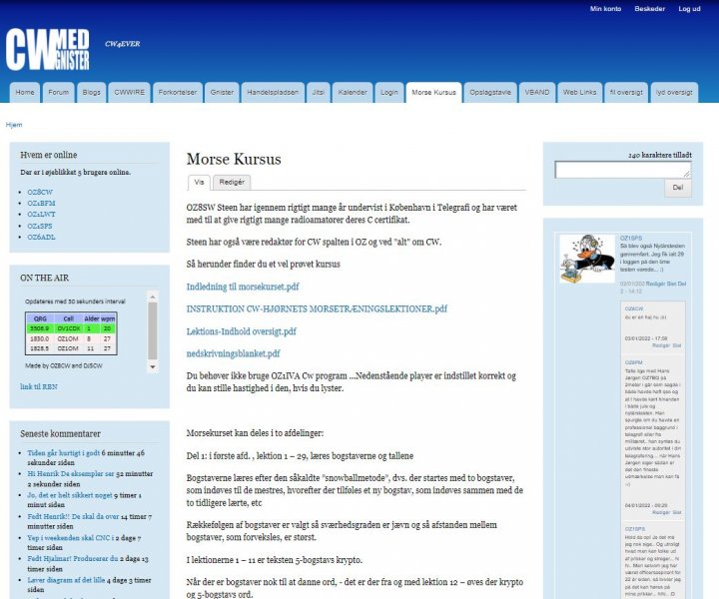Open the lyd oversigt tab
The height and width of the screenshot is (599, 719).
[674, 93]
